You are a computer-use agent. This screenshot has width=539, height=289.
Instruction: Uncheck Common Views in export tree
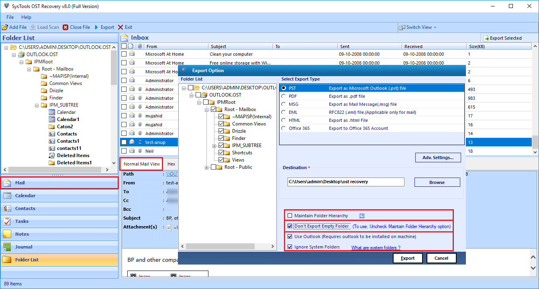tap(221, 124)
